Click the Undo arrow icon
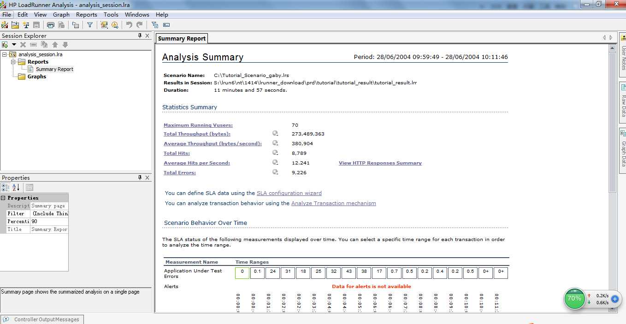This screenshot has width=626, height=324. (x=129, y=25)
